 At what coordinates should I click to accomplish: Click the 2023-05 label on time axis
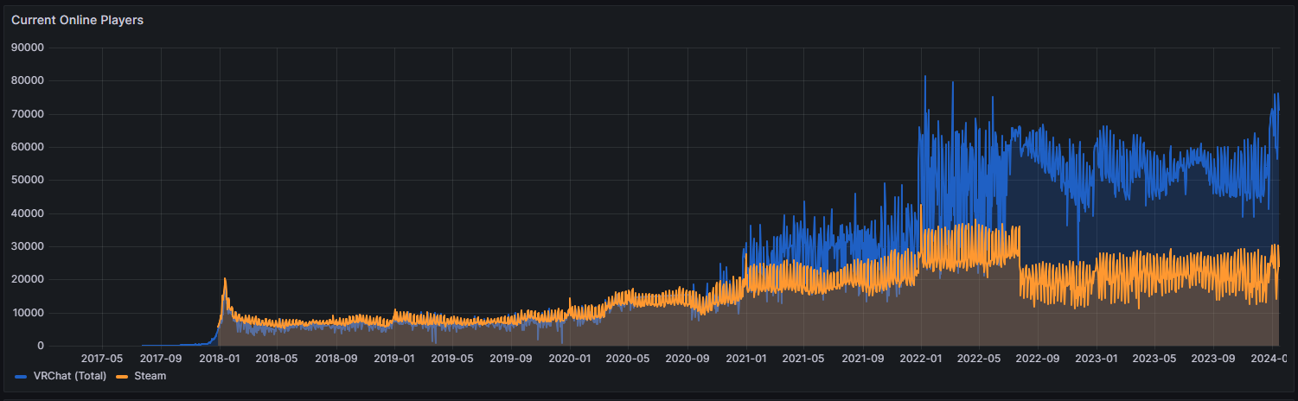click(x=1154, y=358)
